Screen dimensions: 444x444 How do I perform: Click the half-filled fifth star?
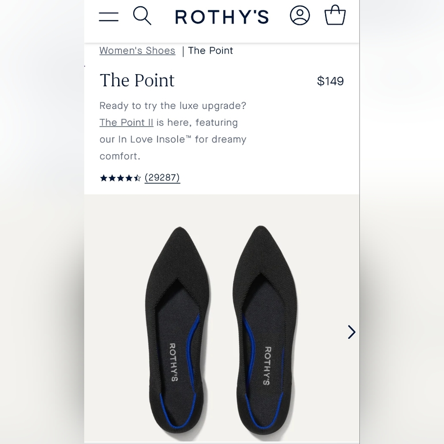pos(137,178)
